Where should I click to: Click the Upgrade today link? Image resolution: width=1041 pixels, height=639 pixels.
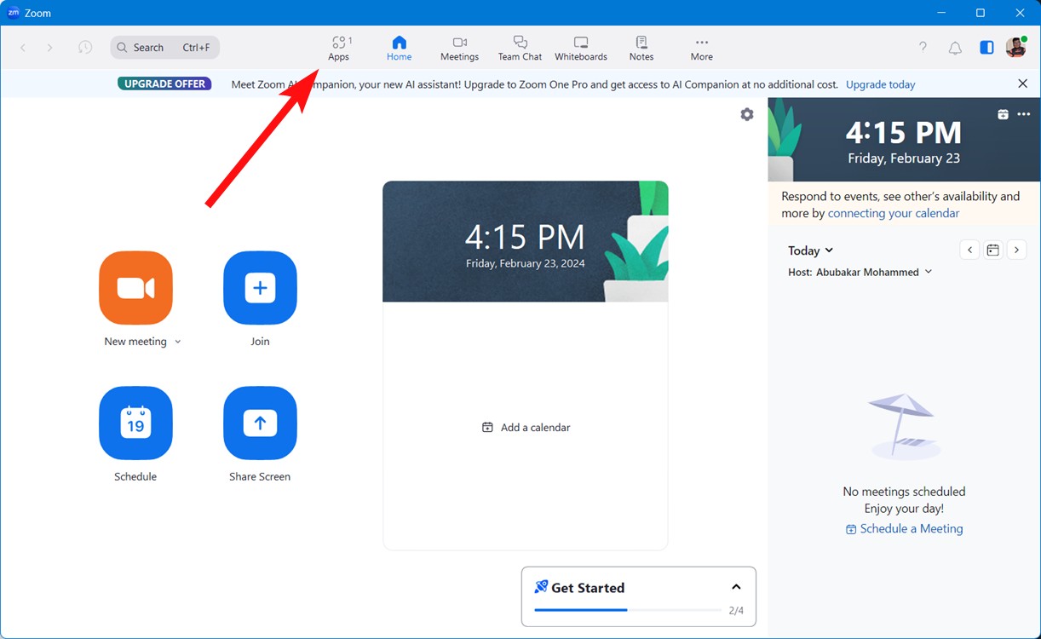tap(880, 84)
